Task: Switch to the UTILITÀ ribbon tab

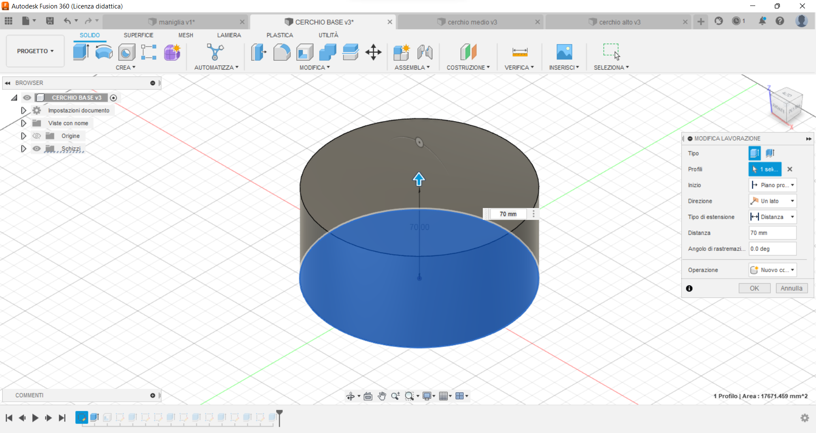Action: (x=329, y=35)
